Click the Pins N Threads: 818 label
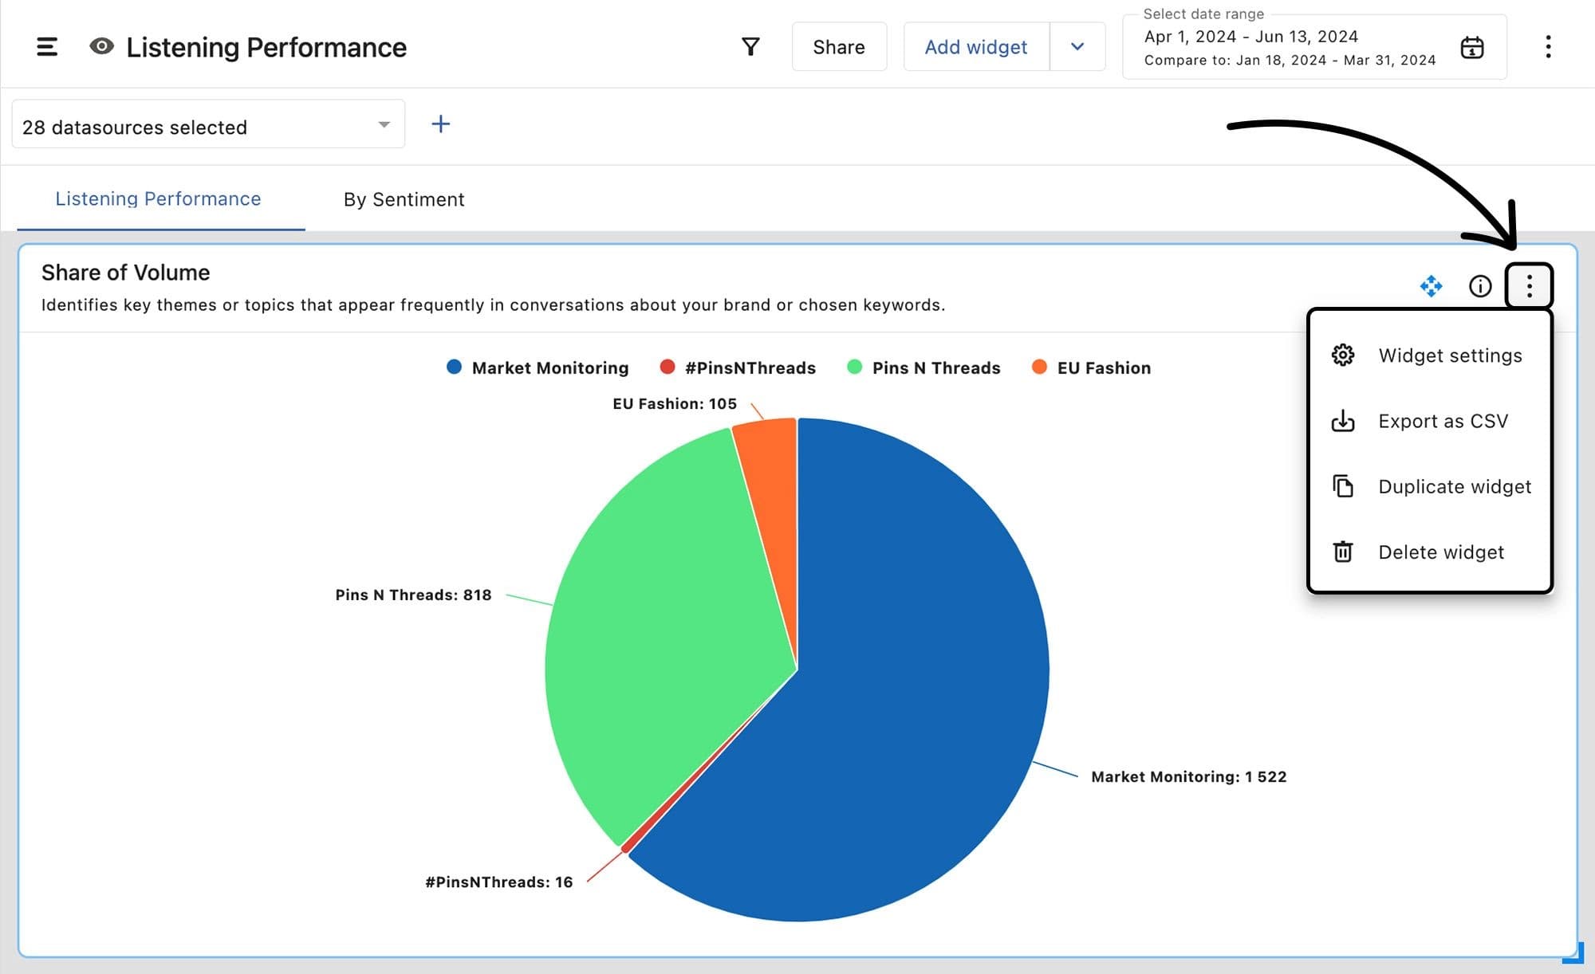The height and width of the screenshot is (974, 1595). coord(413,595)
